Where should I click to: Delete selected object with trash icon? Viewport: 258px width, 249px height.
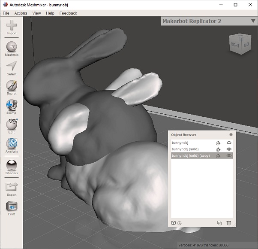coord(228,223)
